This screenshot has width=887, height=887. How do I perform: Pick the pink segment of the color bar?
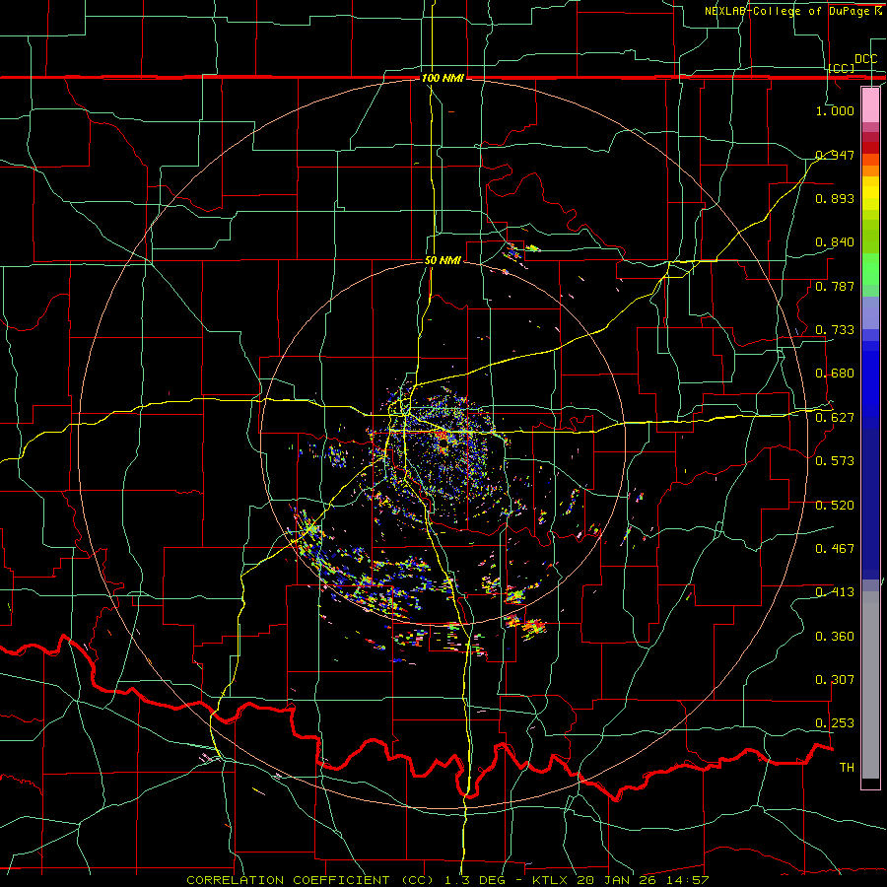tap(870, 104)
